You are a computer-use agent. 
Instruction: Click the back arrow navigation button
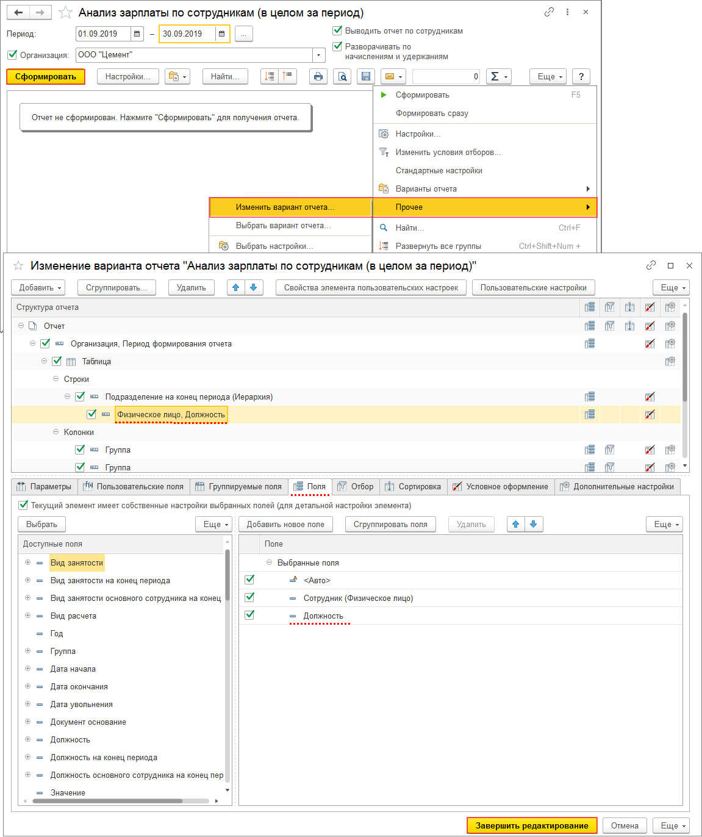click(x=18, y=13)
